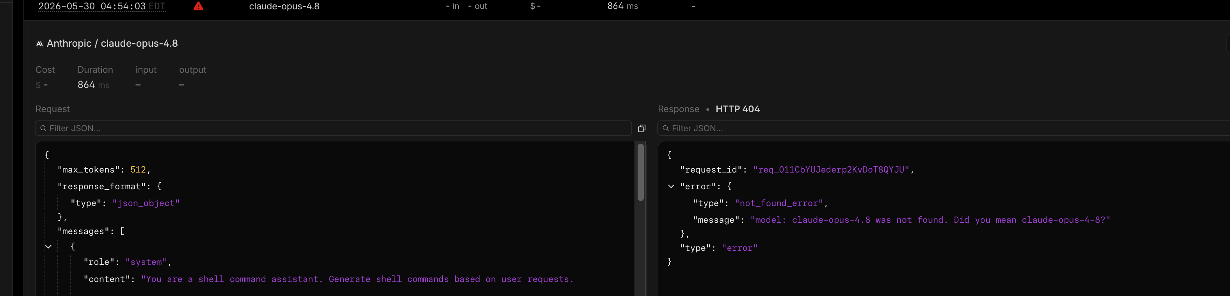The width and height of the screenshot is (1230, 296).
Task: Click the red warning triangle icon
Action: [198, 6]
